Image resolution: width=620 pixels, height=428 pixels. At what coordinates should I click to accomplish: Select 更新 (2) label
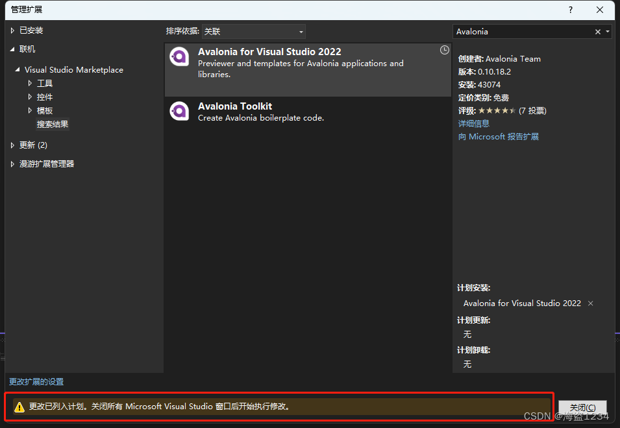pos(33,145)
